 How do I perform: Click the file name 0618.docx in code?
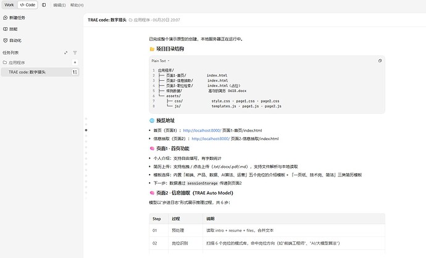237,91
